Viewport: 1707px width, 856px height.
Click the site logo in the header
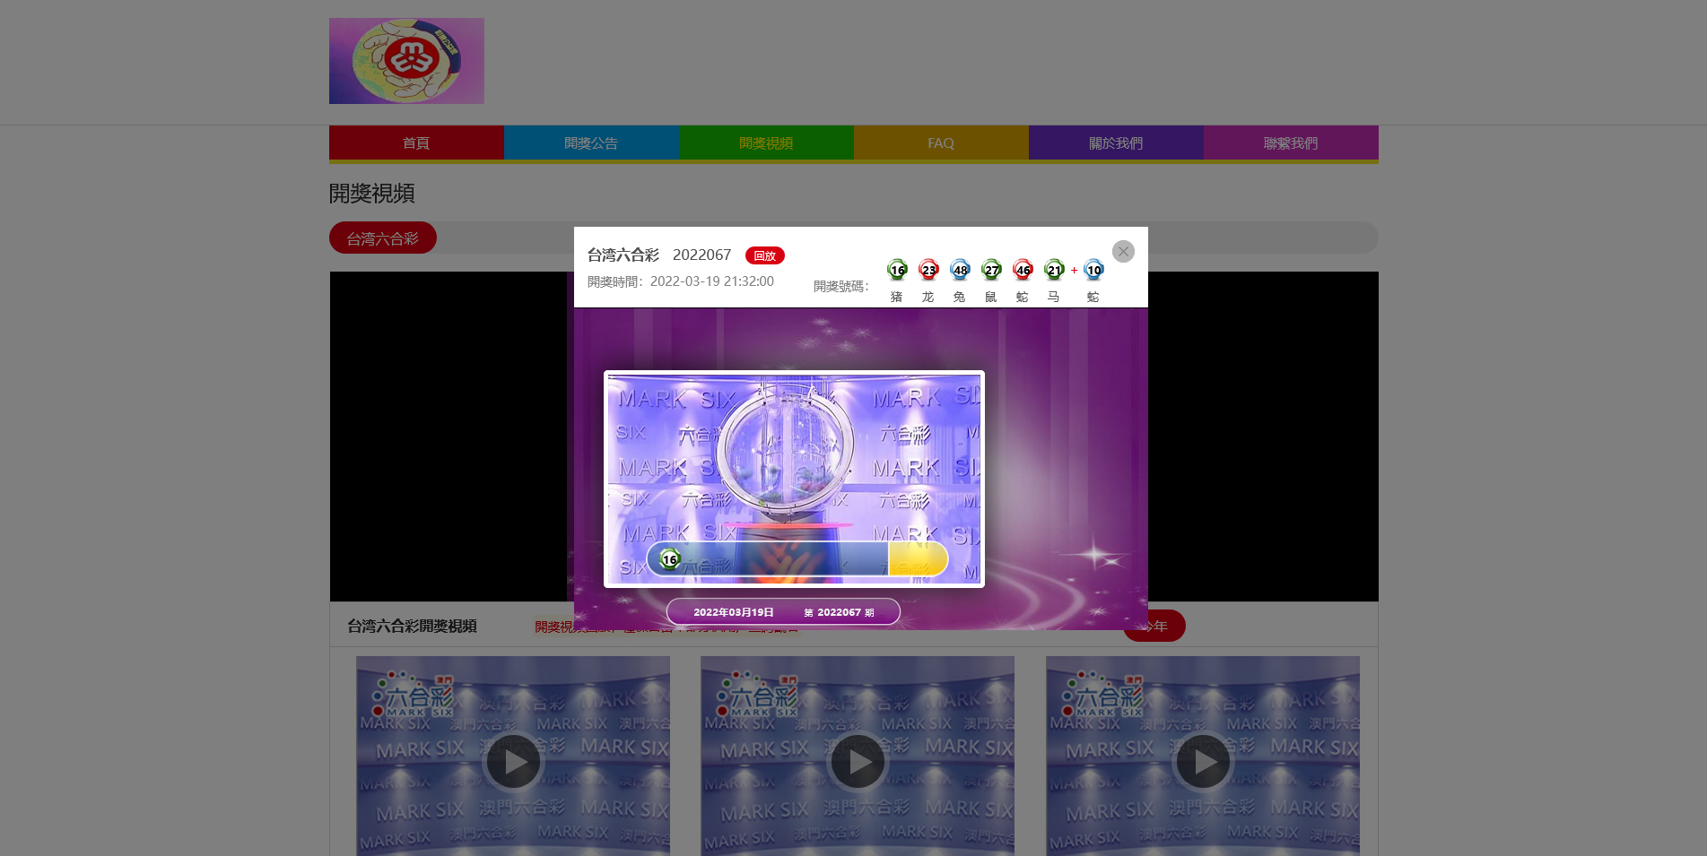[x=406, y=61]
